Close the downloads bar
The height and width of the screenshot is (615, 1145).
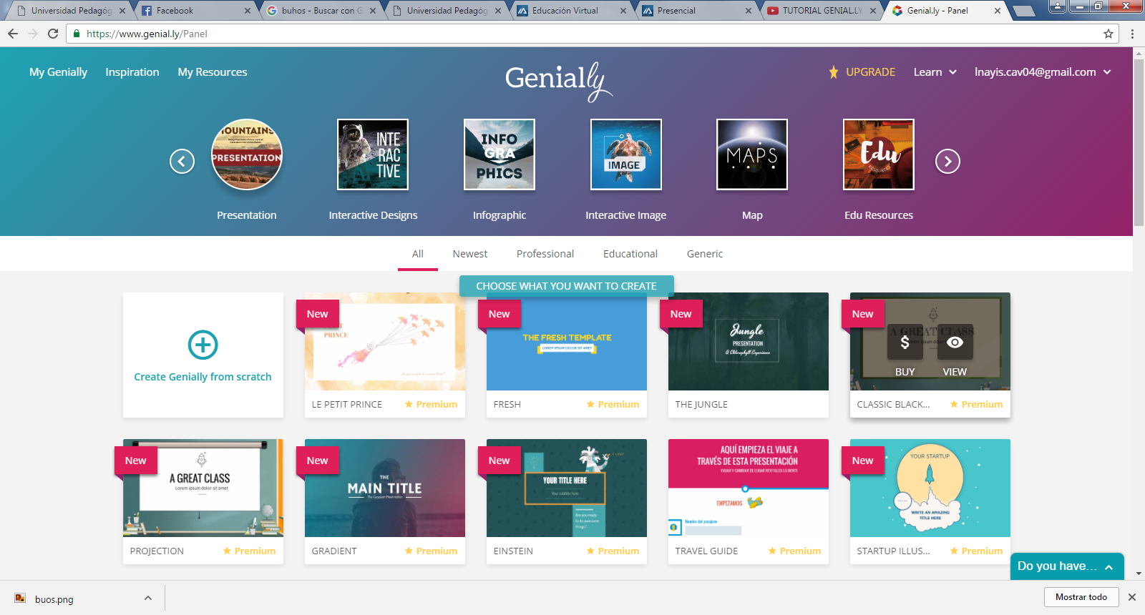point(1132,597)
